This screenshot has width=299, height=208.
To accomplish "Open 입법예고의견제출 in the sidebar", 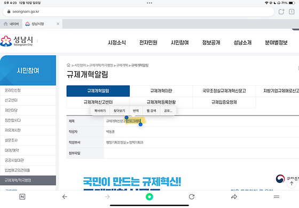I will pyautogui.click(x=28, y=170).
